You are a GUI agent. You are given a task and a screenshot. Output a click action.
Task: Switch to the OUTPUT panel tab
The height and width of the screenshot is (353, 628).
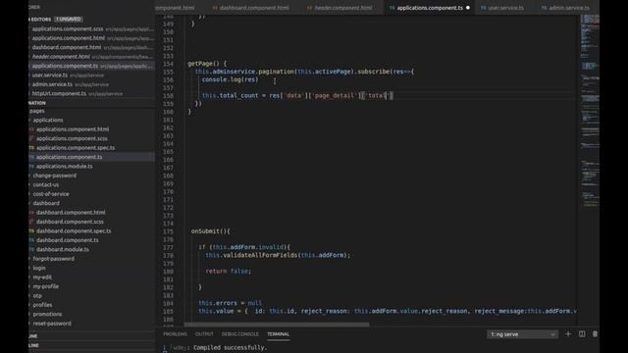[204, 334]
